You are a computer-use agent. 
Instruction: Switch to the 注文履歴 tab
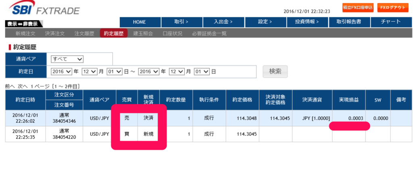[84, 34]
